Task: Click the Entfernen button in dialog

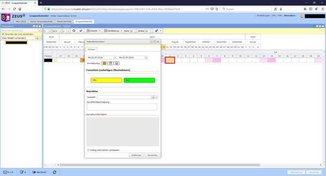Action: tap(136, 155)
